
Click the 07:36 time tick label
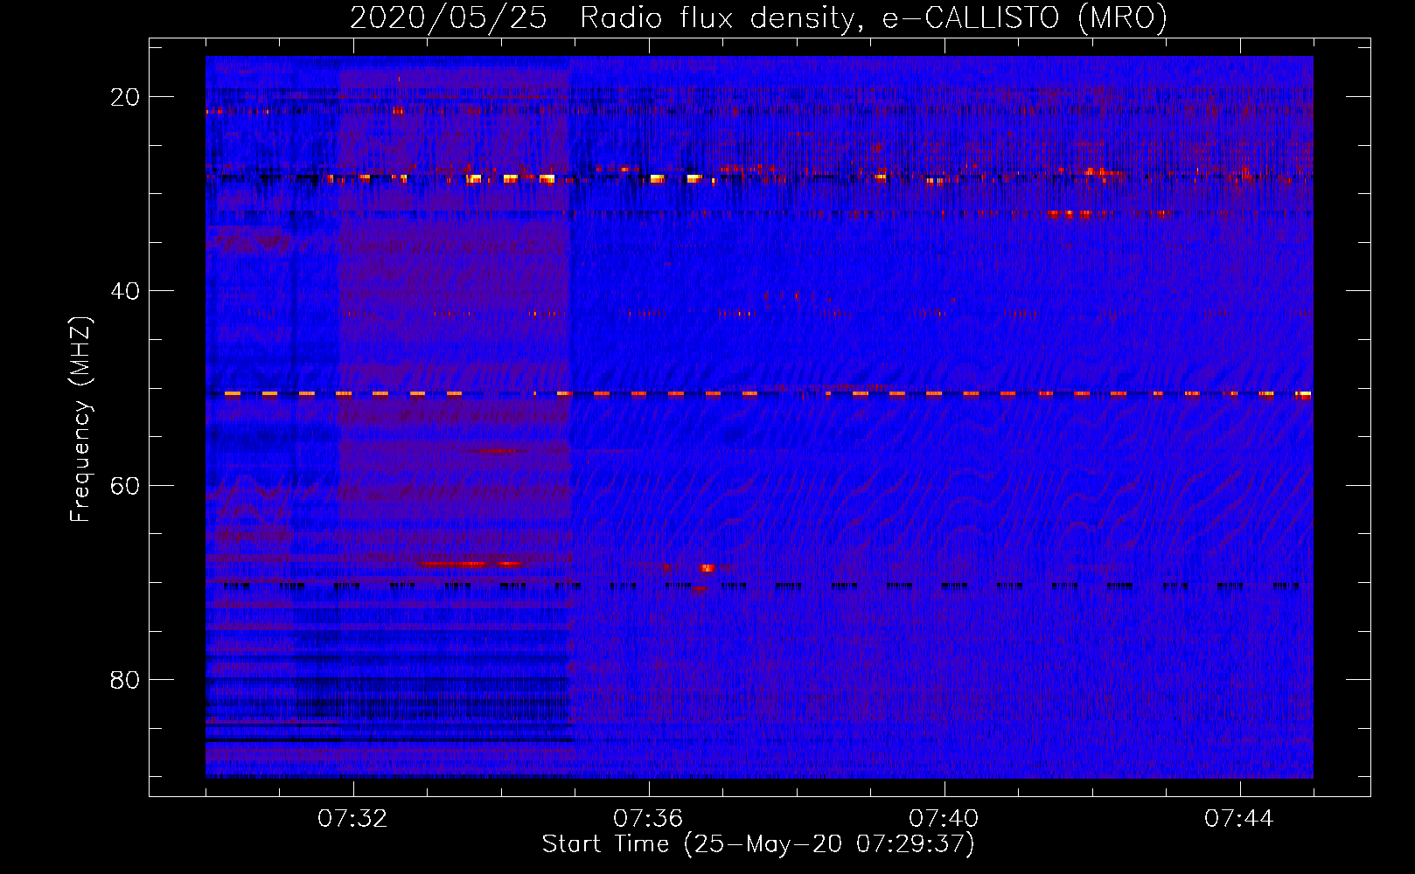pos(648,819)
